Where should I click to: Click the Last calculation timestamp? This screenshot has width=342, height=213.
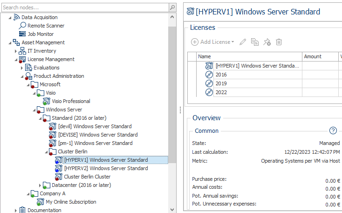click(312, 152)
